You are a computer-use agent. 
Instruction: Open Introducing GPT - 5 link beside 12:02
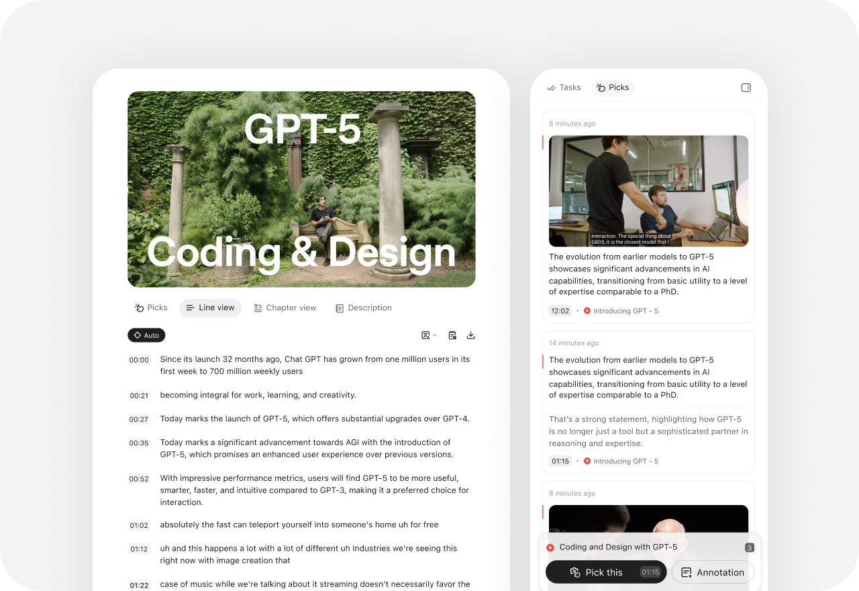621,311
